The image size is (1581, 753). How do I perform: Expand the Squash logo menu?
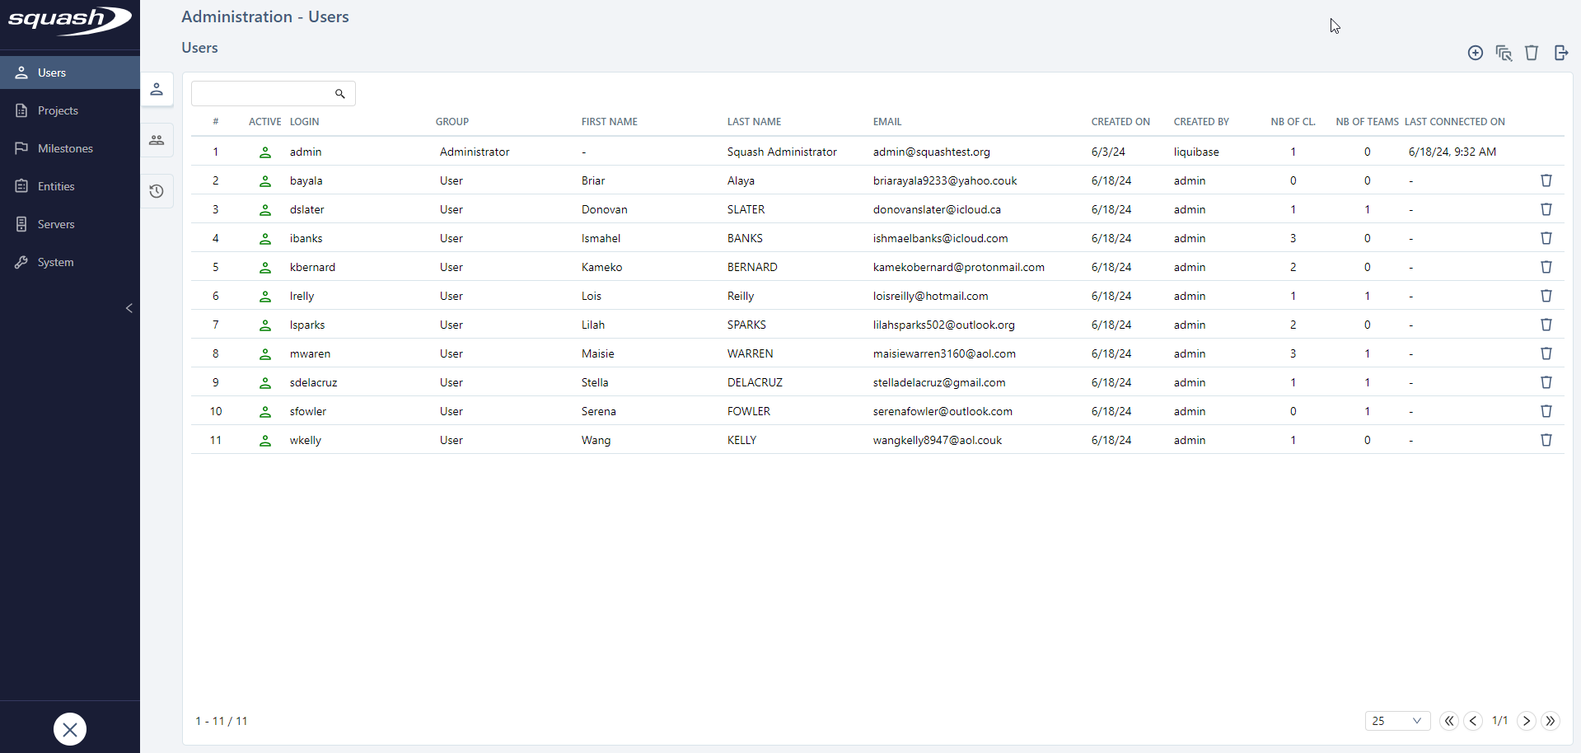(69, 22)
